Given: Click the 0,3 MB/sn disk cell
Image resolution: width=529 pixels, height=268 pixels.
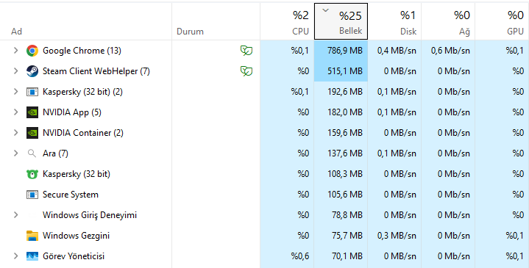Looking at the screenshot, I should click(x=394, y=236).
